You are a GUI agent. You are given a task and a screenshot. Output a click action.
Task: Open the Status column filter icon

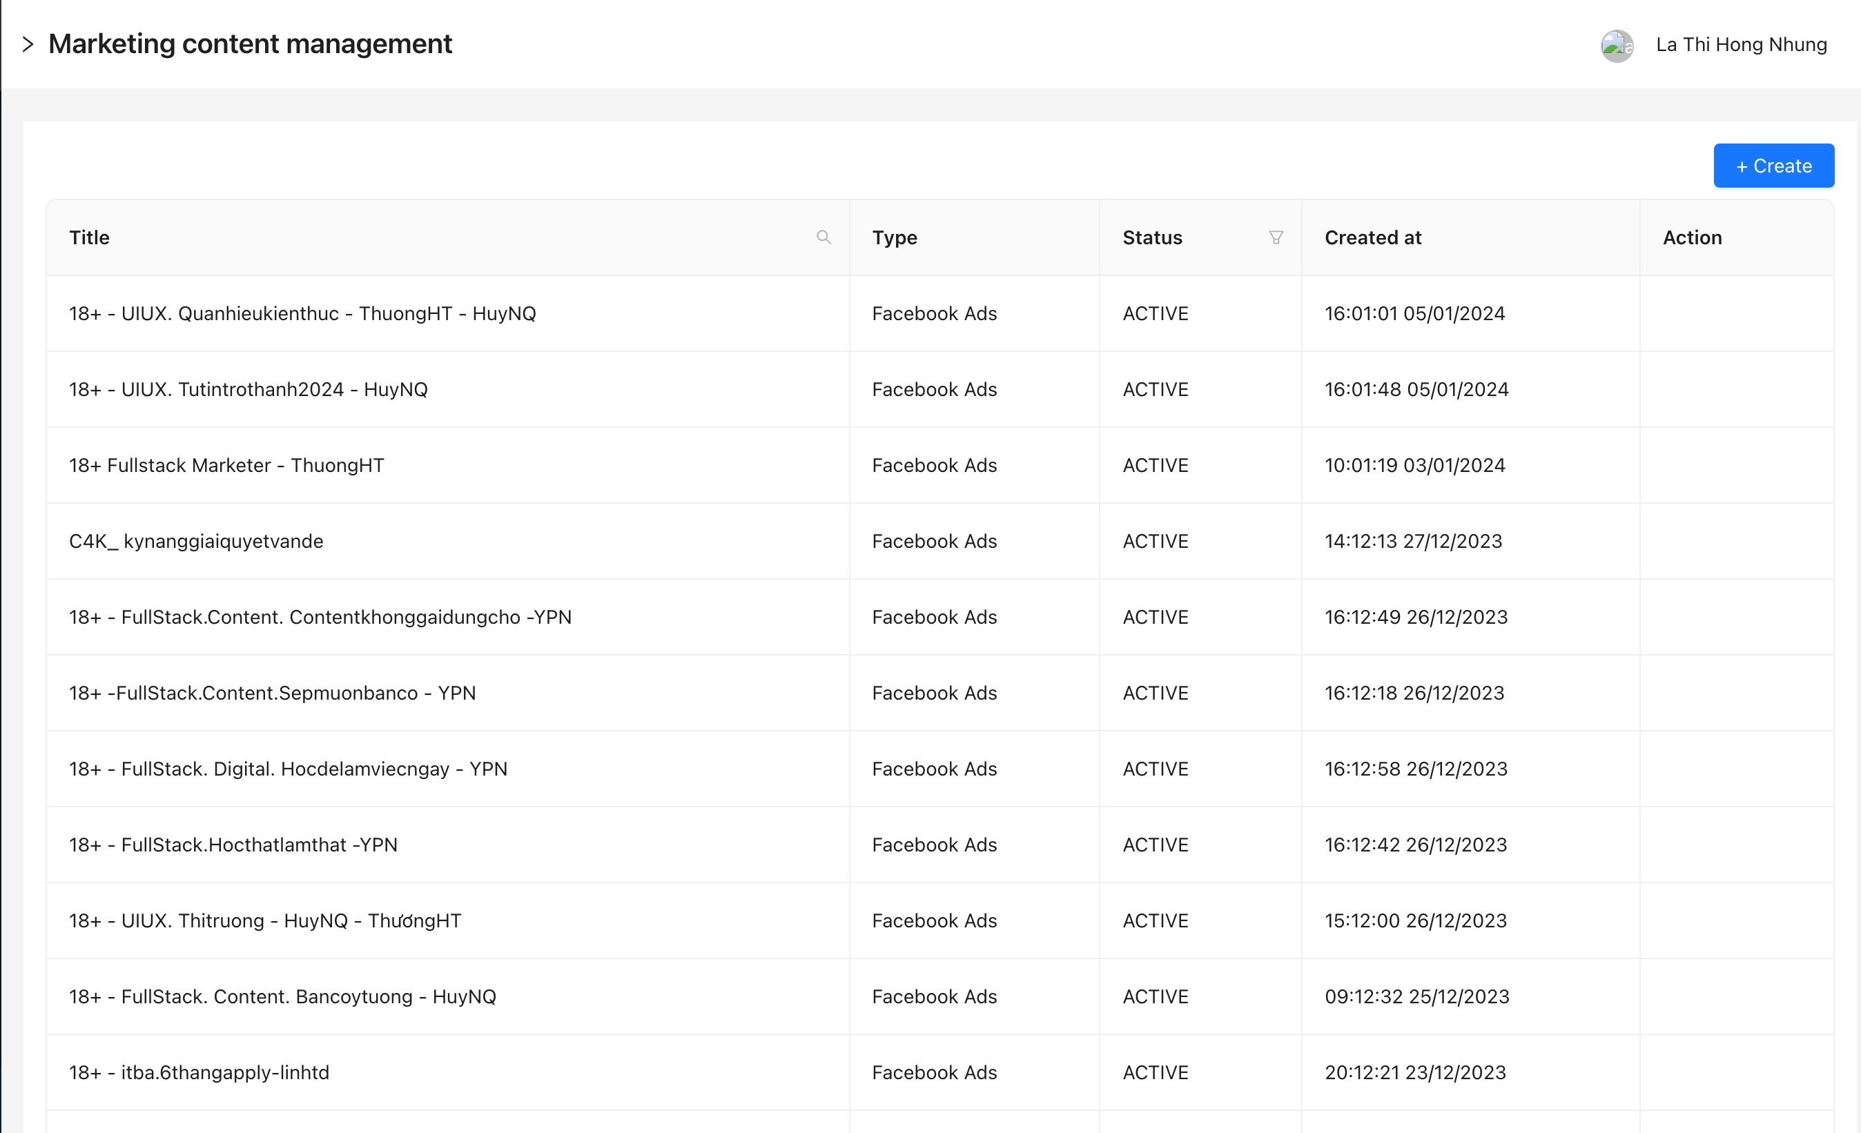(1276, 238)
